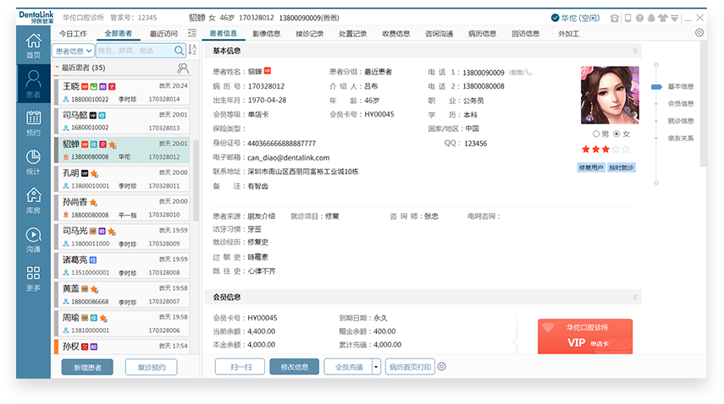Click the patient group icon beside 最近患者

click(x=182, y=68)
